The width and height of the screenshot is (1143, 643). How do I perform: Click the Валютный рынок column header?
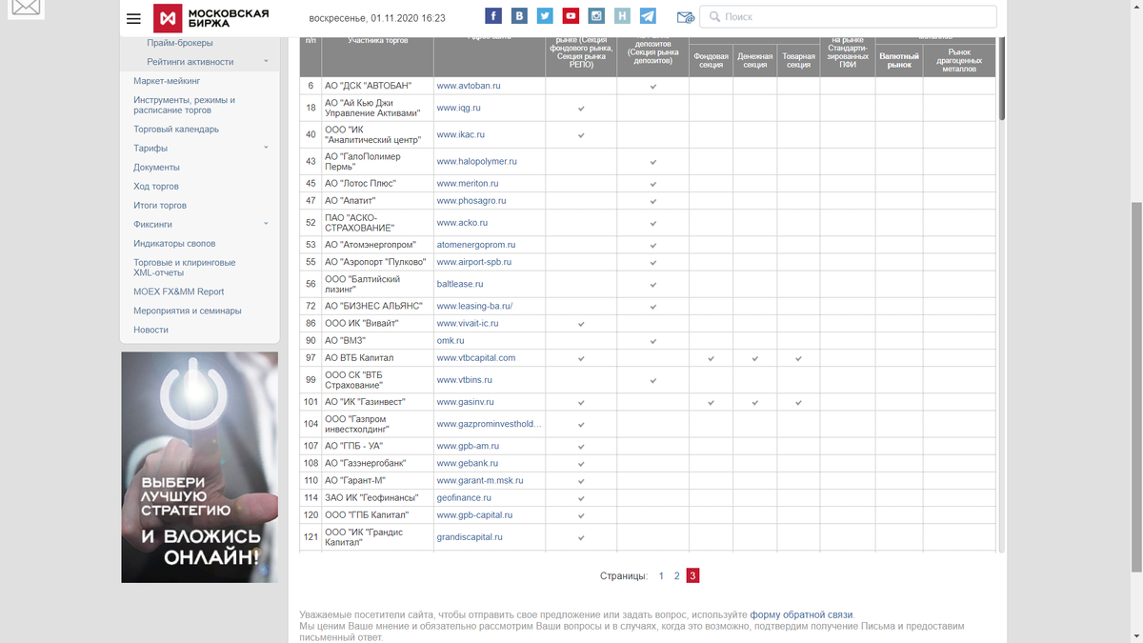(x=899, y=60)
